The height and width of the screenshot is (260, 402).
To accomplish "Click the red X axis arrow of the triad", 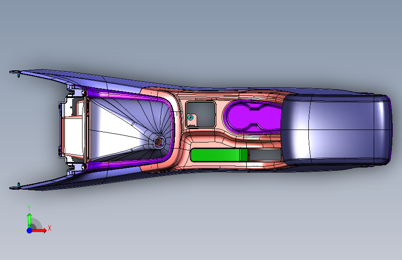I will point(39,230).
